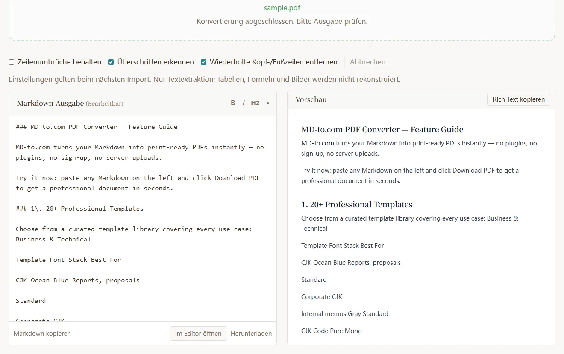The image size is (564, 354).
Task: Insert bullet list with the dot button
Action: [x=268, y=103]
